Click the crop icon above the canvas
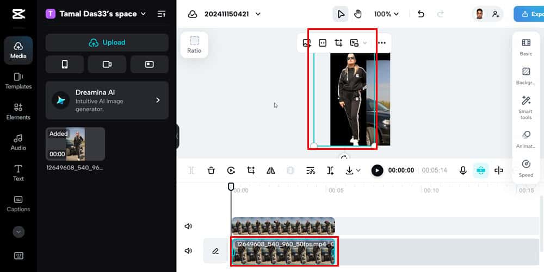The width and height of the screenshot is (544, 272). point(338,43)
